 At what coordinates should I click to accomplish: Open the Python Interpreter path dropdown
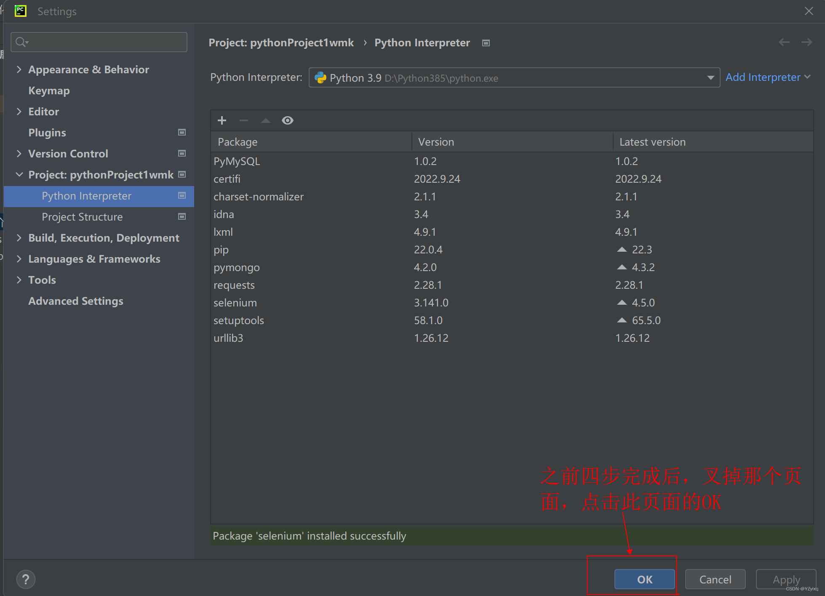point(710,77)
